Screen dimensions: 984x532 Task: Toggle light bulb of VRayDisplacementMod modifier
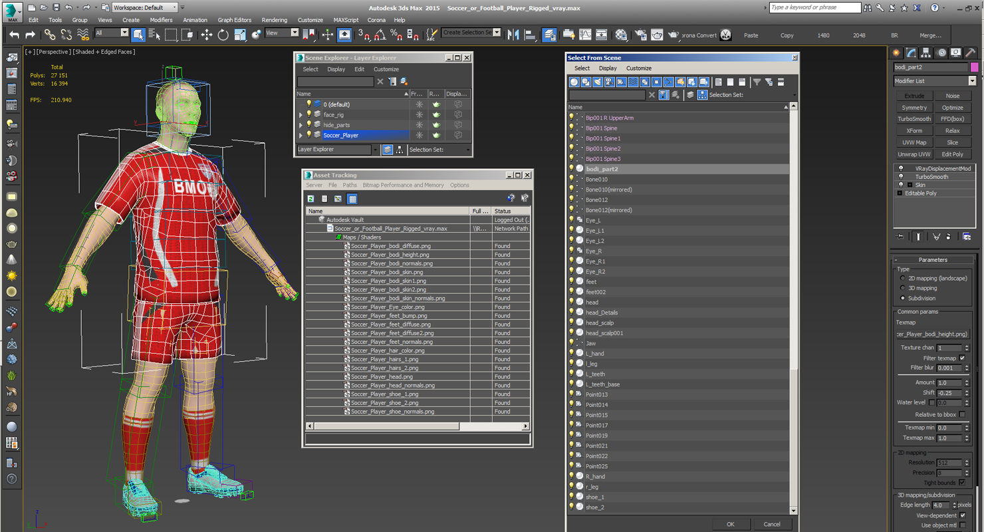901,169
